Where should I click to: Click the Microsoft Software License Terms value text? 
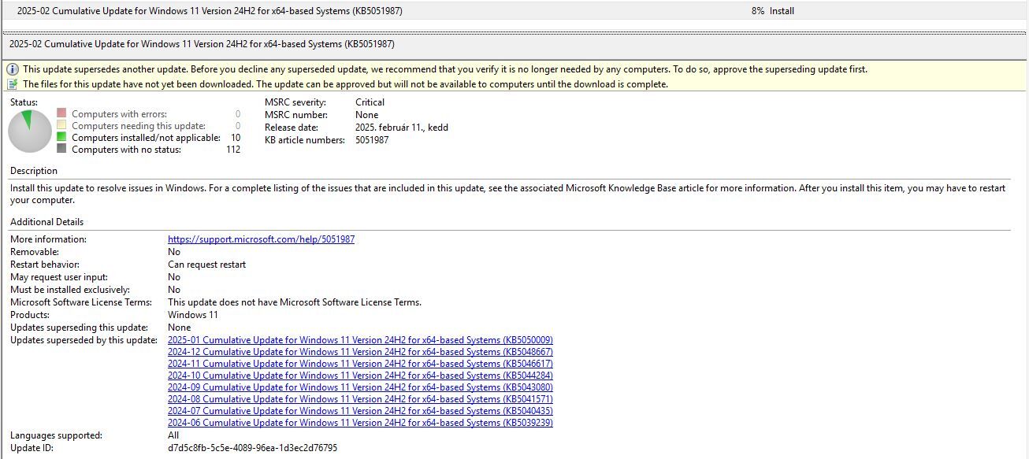coord(295,302)
